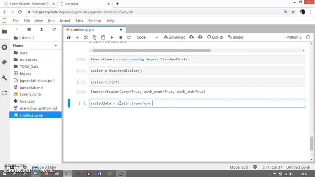Click the first cloud icon after Download
Screen dimensions: 315x177
pos(191,37)
